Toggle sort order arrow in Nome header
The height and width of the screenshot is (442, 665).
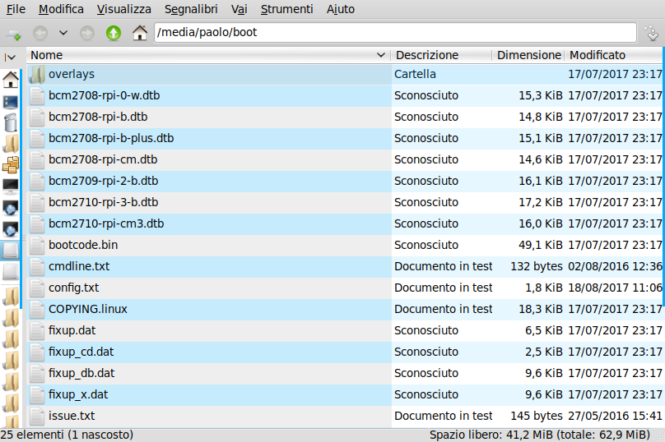pos(381,55)
